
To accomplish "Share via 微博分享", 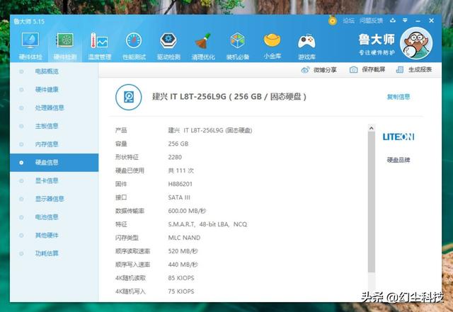I will click(319, 70).
